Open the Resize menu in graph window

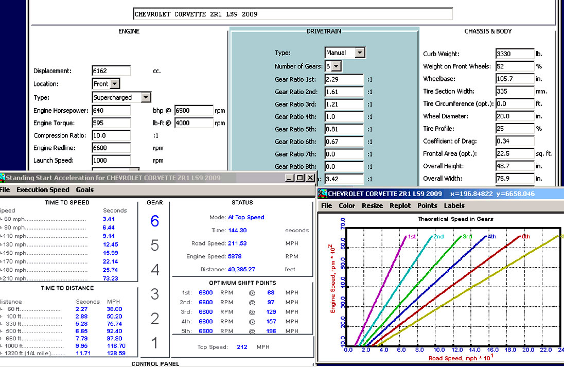[372, 205]
